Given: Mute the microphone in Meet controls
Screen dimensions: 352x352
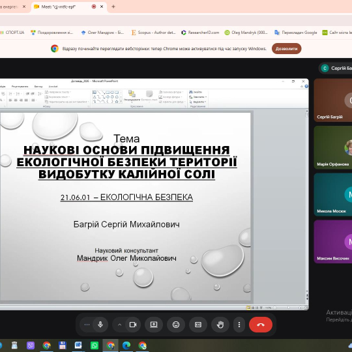Looking at the screenshot, I should coord(100,325).
